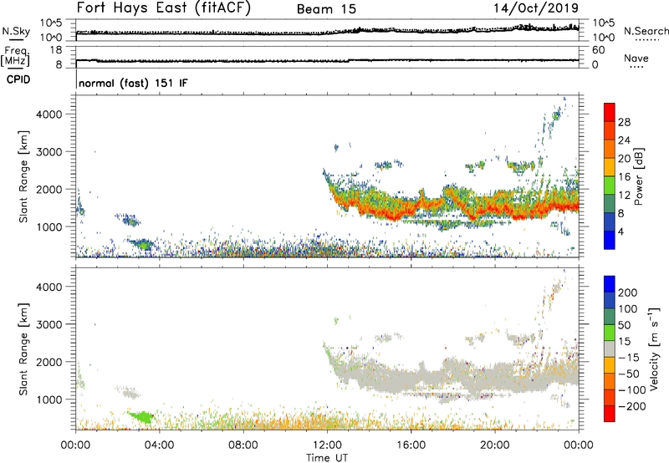Click the '200' Velocity colorbar label
Screen dimensions: 669x463
[628, 293]
